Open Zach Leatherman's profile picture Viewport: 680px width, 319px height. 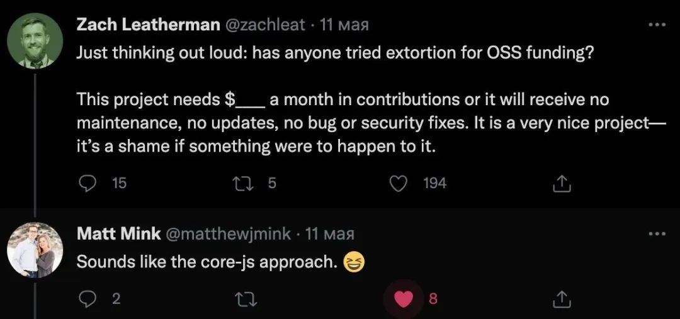(x=35, y=41)
